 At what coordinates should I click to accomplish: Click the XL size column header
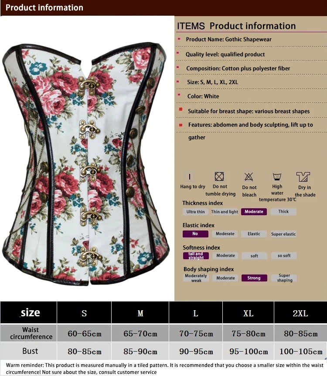click(x=249, y=313)
